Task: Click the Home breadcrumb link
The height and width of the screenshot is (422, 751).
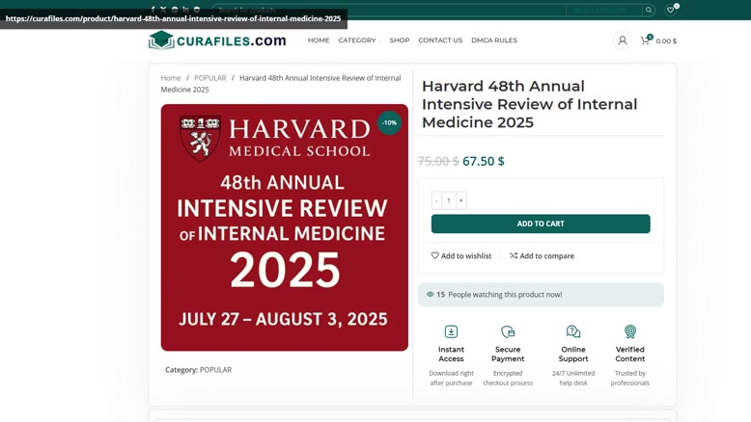Action: [x=171, y=78]
